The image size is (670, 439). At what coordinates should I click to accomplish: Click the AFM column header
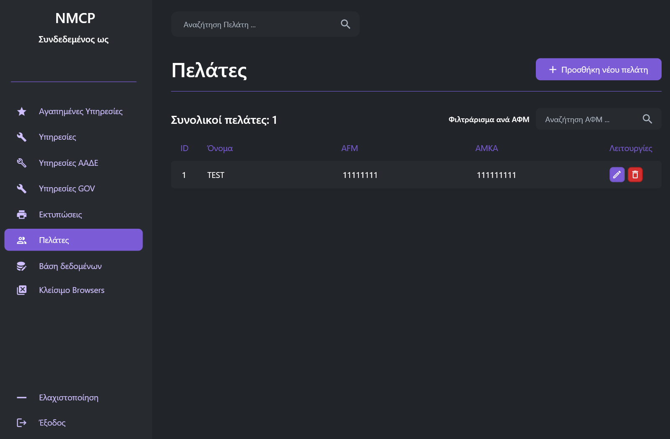click(x=349, y=148)
